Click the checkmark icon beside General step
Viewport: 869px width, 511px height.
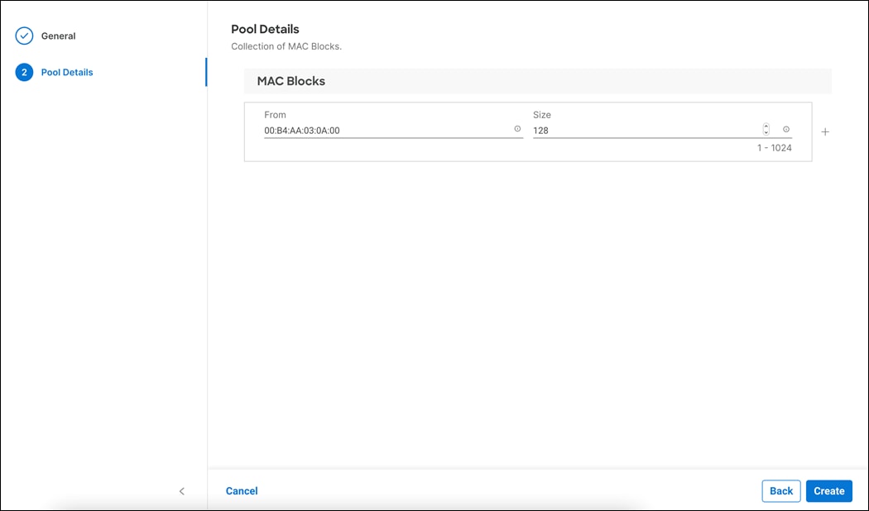[25, 36]
